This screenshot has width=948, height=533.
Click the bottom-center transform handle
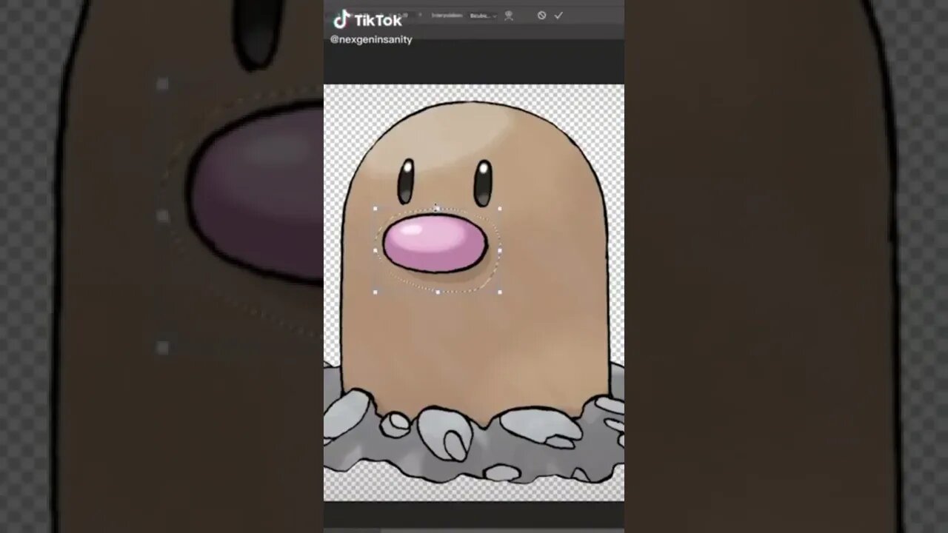click(x=438, y=292)
